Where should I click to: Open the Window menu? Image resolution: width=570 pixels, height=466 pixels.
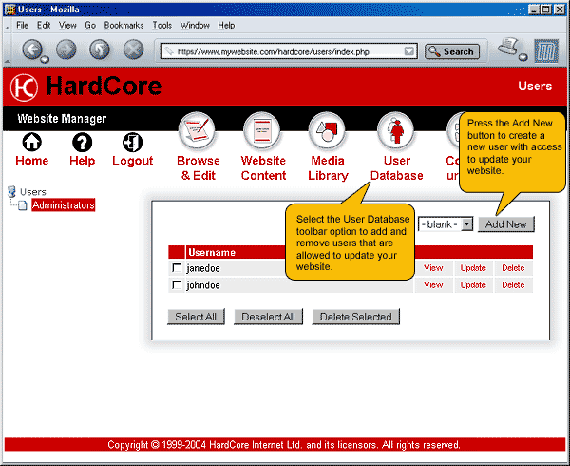tap(195, 25)
